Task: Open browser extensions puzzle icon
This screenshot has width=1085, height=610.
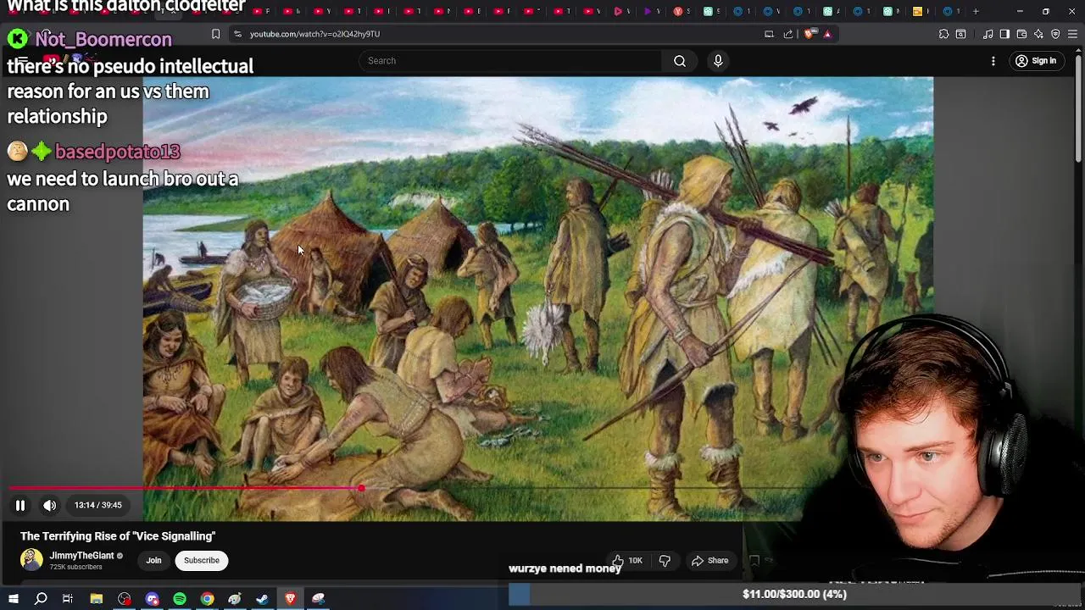Action: (x=943, y=34)
